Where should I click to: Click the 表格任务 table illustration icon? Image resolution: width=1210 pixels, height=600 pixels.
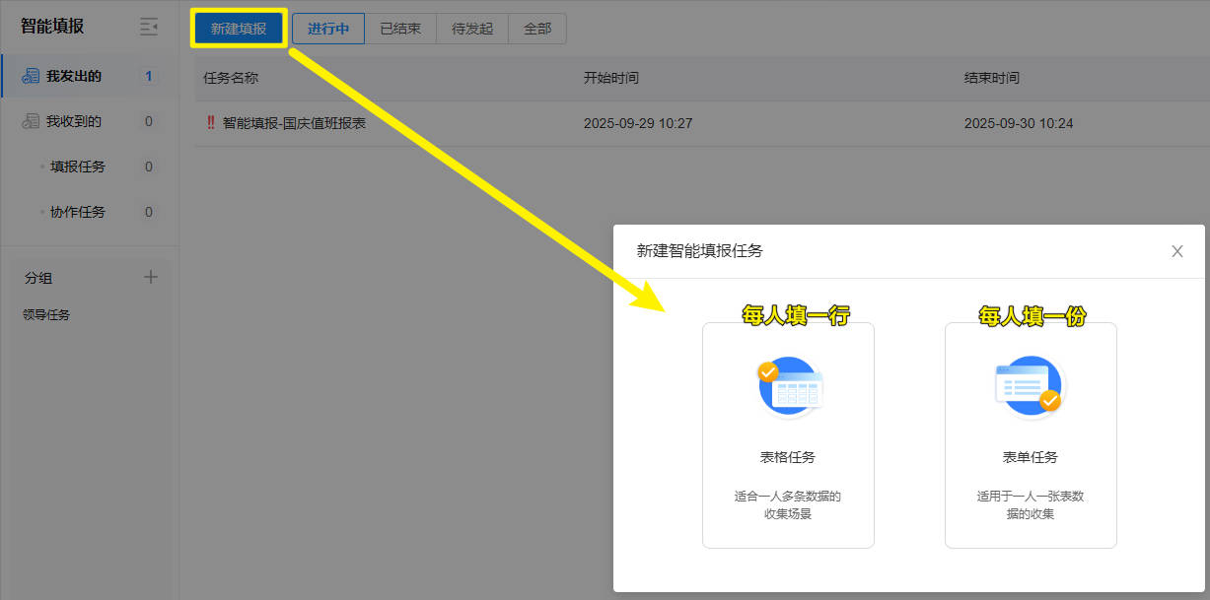pos(788,387)
